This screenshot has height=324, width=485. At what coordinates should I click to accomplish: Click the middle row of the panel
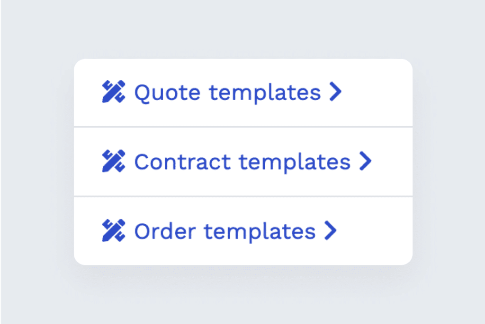(x=242, y=162)
